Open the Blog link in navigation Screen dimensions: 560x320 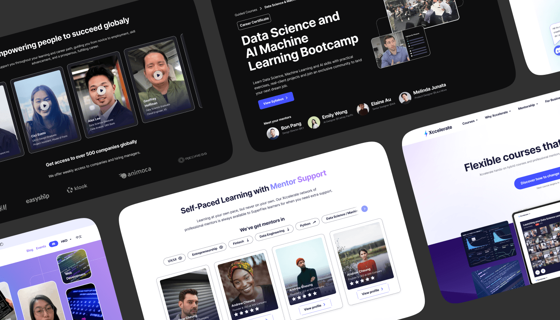tap(30, 250)
